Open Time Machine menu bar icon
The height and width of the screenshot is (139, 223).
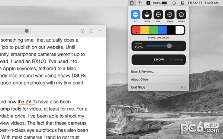click(174, 3)
